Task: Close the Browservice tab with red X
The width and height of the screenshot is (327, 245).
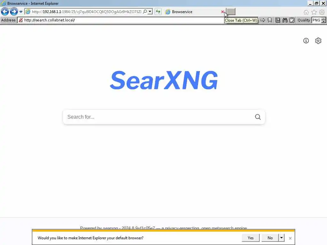Action: point(223,12)
